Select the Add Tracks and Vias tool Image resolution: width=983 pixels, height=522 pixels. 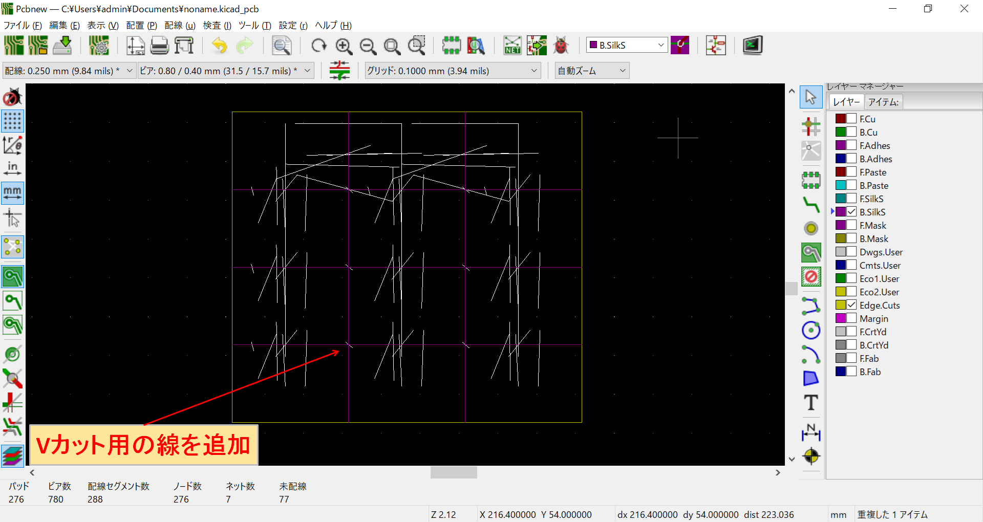(811, 204)
